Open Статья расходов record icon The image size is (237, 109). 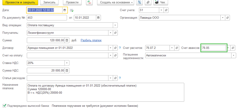115,78
